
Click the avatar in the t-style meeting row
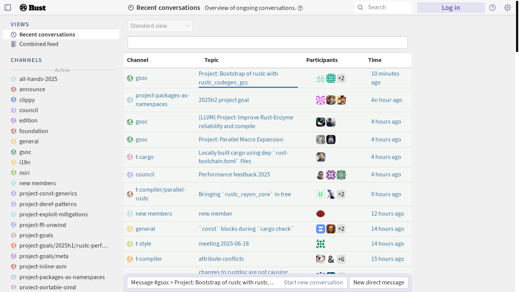point(321,244)
